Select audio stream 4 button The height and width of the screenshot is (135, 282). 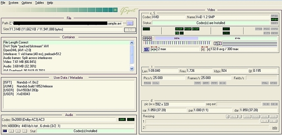[25, 131]
